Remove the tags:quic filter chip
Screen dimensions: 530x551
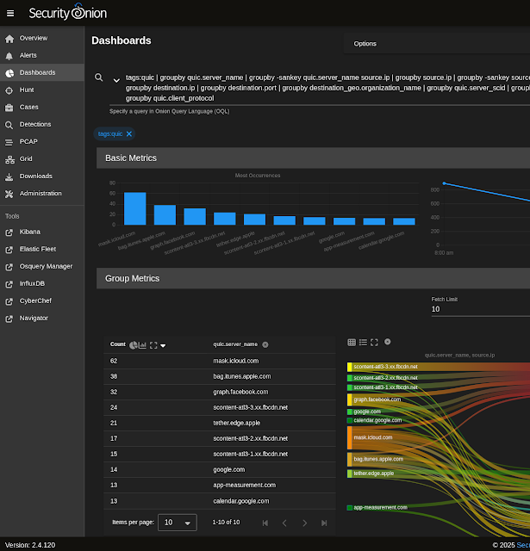click(x=129, y=133)
